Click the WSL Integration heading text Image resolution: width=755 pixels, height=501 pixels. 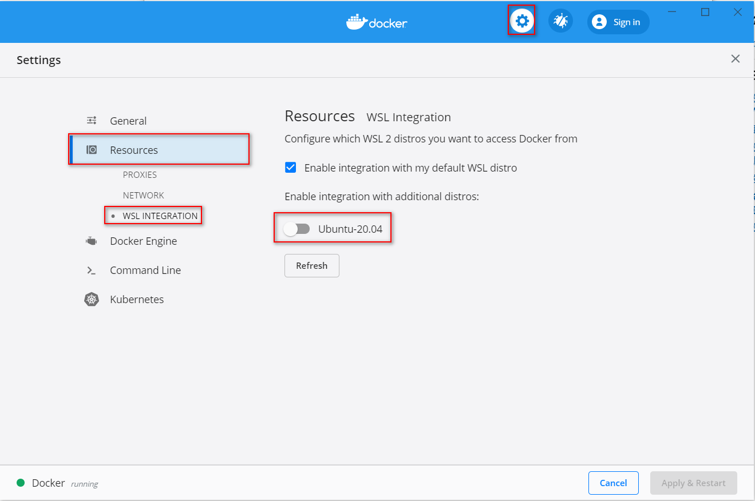click(409, 117)
